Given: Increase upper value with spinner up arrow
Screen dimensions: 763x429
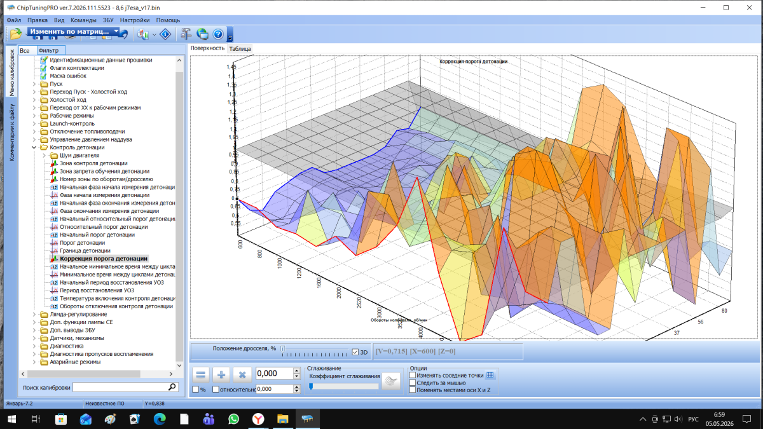Looking at the screenshot, I should 296,371.
